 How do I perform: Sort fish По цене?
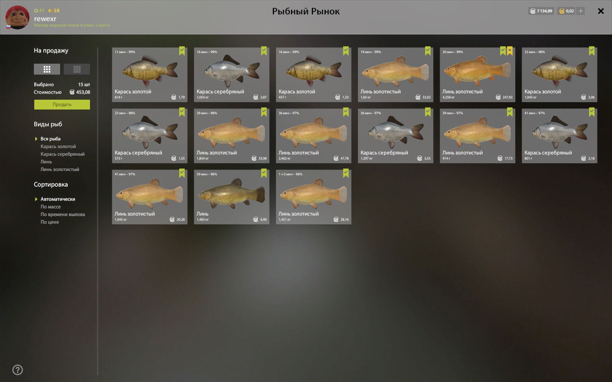point(50,222)
